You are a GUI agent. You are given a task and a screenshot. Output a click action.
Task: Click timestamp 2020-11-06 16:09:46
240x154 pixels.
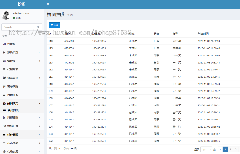click(209, 48)
